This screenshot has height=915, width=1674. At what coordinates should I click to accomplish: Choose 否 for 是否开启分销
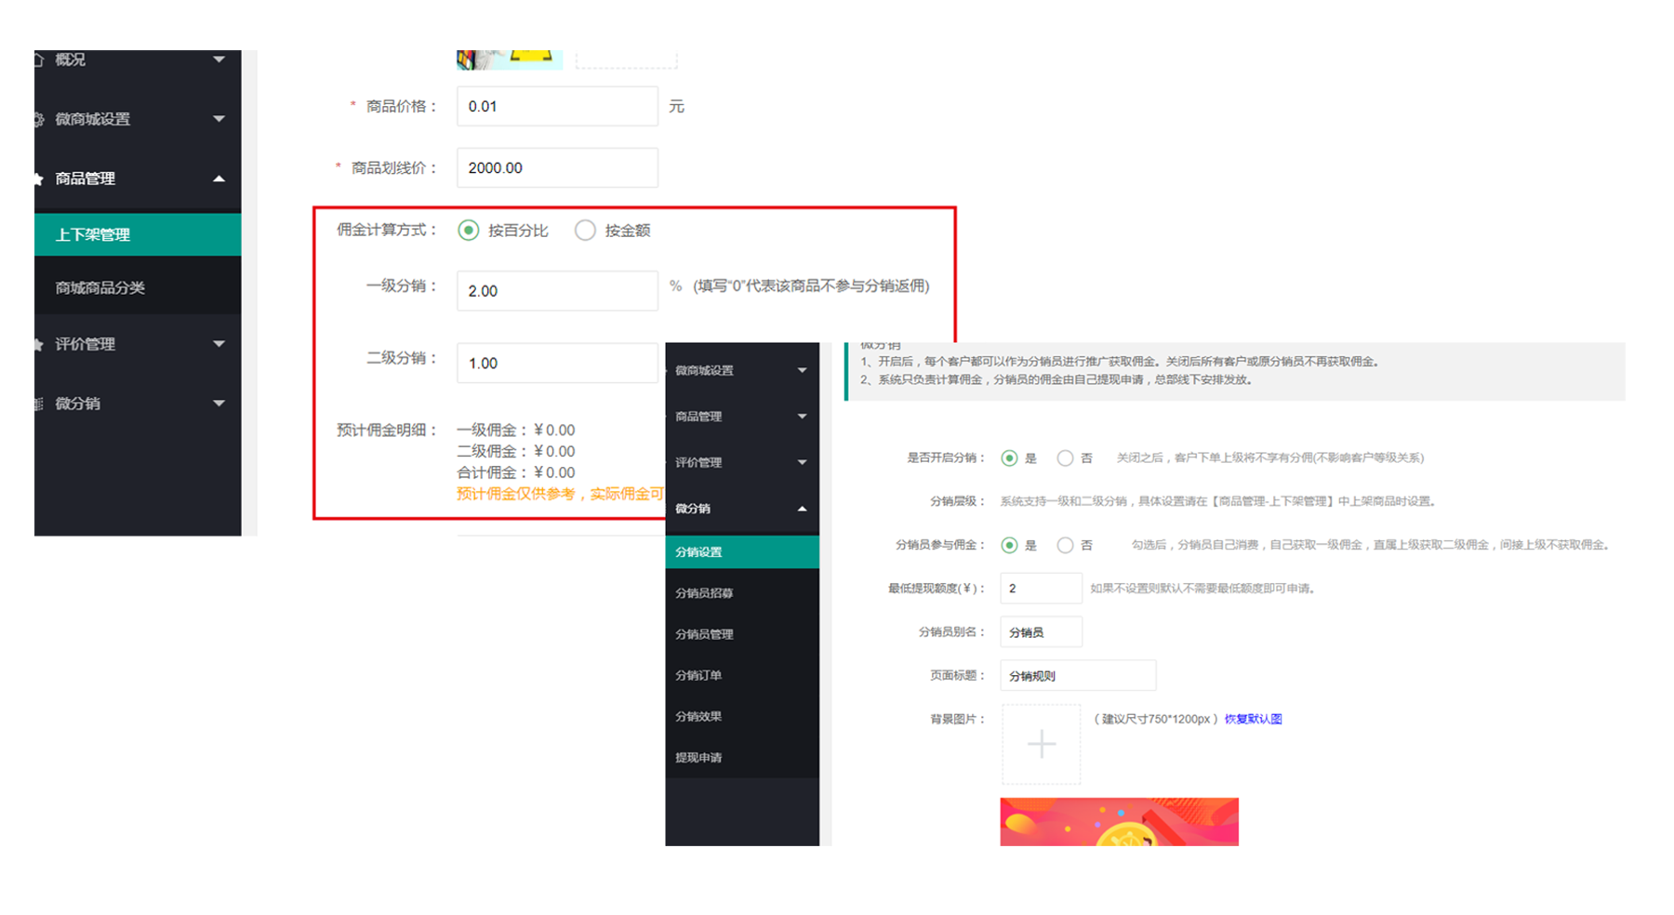coord(1065,457)
